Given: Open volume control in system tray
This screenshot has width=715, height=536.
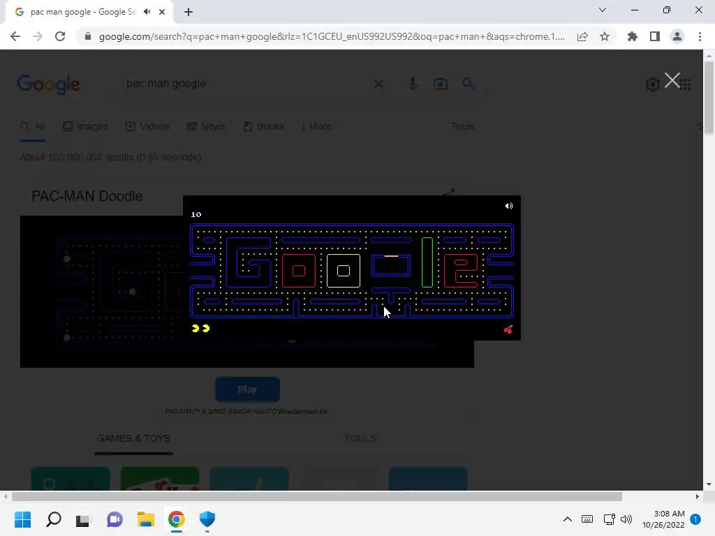Looking at the screenshot, I should tap(626, 519).
